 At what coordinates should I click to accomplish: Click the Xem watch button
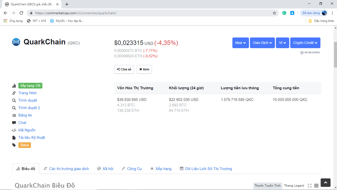click(144, 69)
